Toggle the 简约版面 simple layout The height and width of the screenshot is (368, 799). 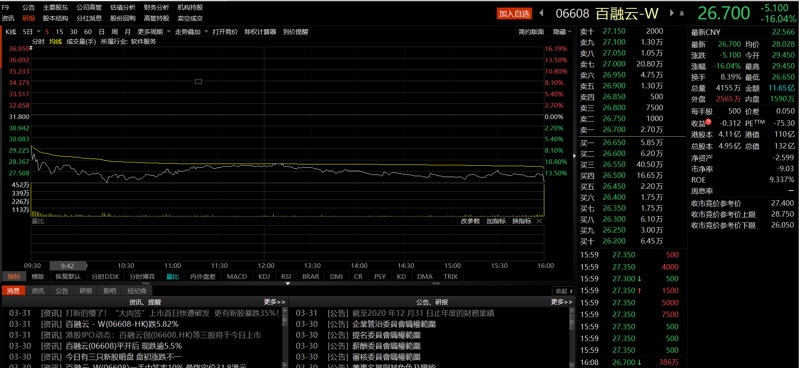pos(531,32)
